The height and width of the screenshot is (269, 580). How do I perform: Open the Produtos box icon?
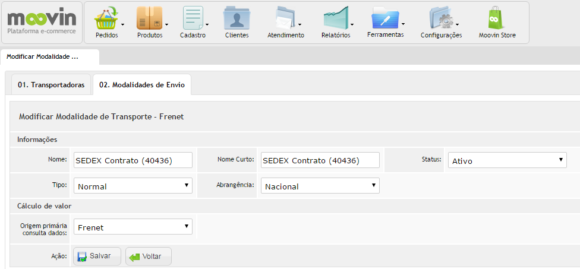tap(149, 18)
